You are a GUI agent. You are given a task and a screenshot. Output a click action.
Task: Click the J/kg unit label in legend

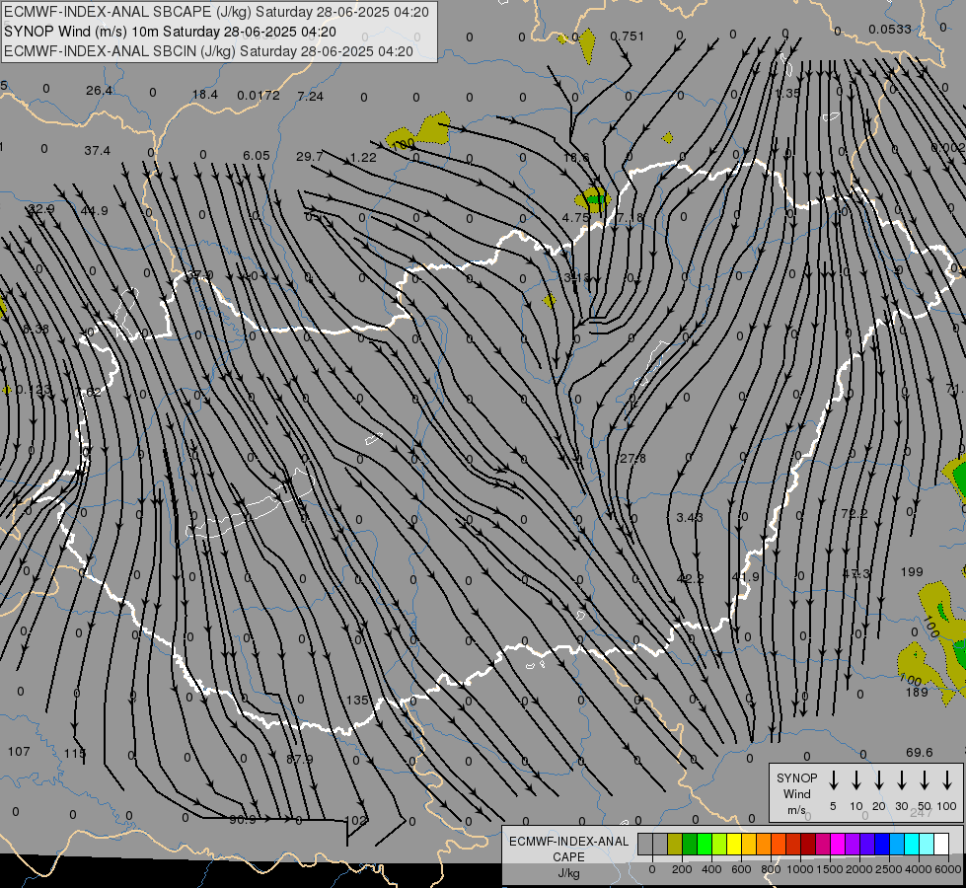point(568,873)
